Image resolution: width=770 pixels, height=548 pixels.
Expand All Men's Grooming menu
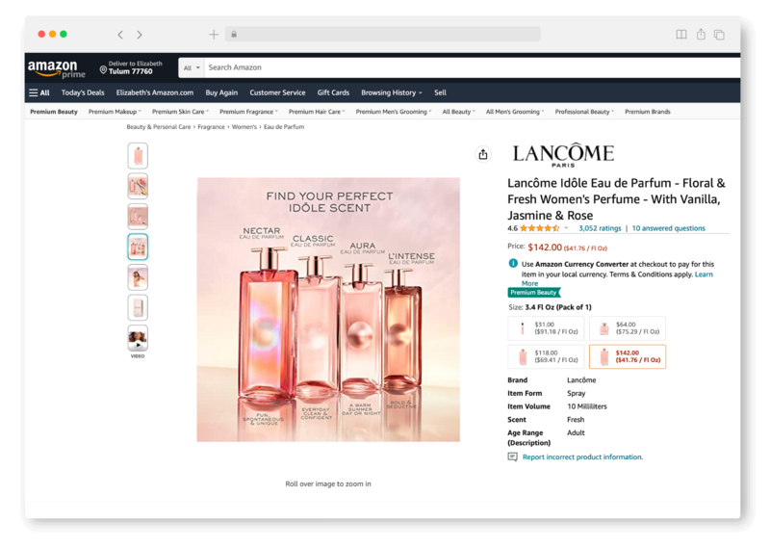click(x=515, y=112)
